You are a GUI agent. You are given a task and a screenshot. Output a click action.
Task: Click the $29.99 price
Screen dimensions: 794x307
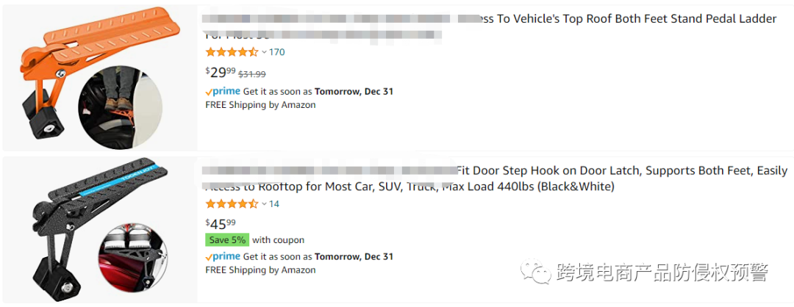221,72
